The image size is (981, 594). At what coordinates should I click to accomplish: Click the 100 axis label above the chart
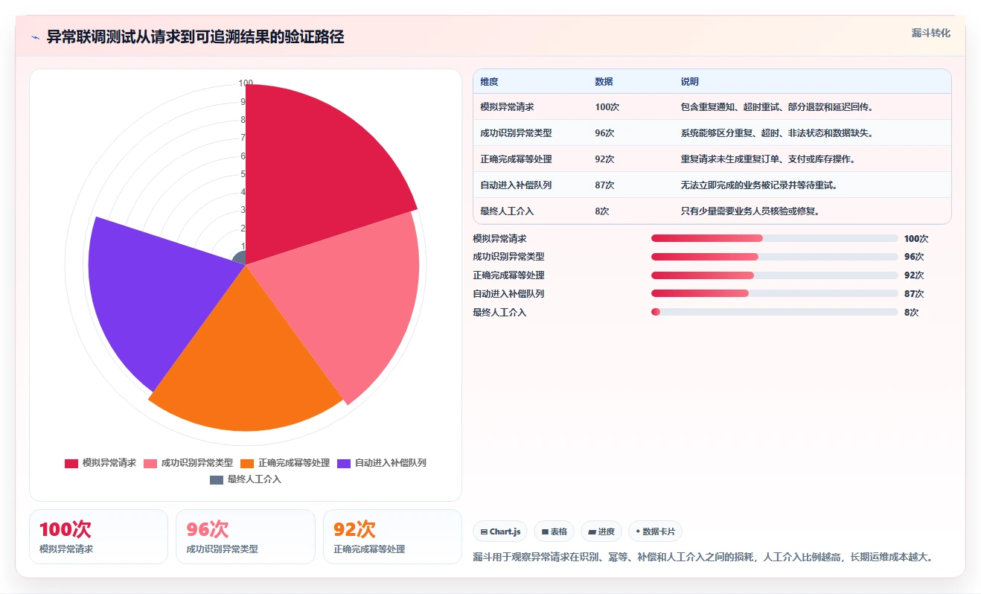pyautogui.click(x=246, y=83)
